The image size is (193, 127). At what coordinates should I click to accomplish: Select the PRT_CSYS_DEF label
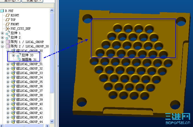(x=20, y=29)
